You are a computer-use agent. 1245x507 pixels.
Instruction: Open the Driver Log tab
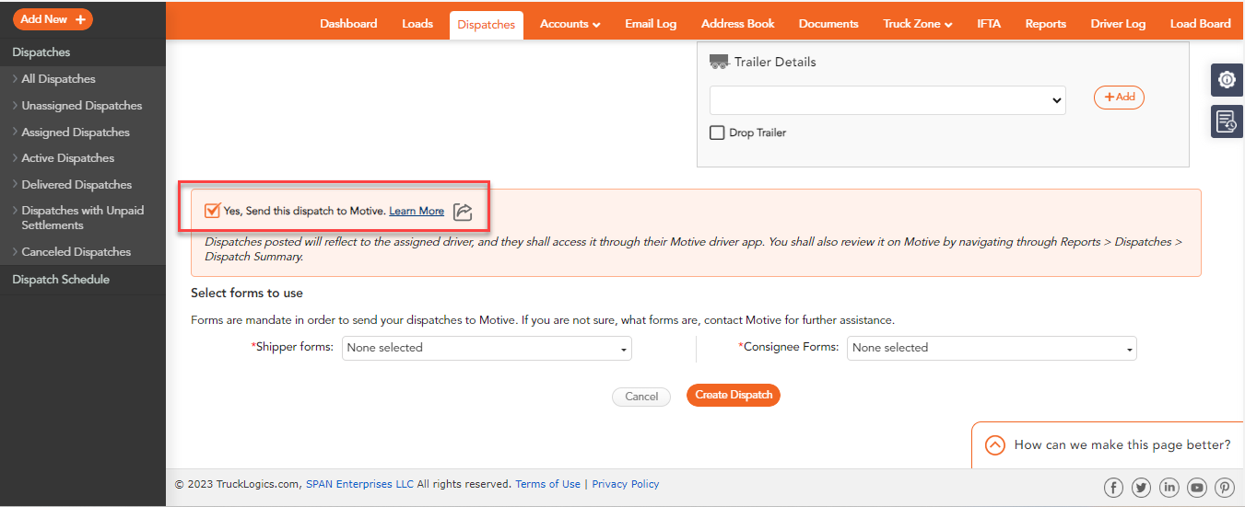(1118, 24)
